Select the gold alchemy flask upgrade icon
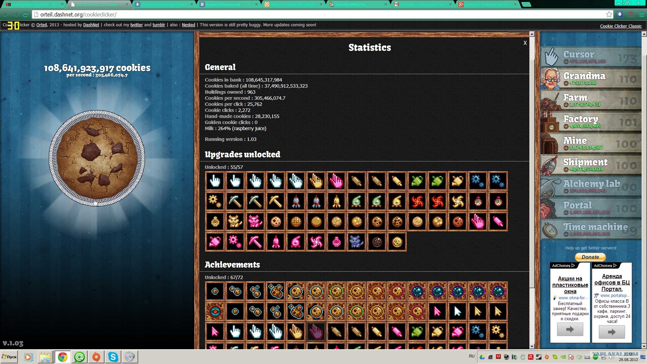 397,202
